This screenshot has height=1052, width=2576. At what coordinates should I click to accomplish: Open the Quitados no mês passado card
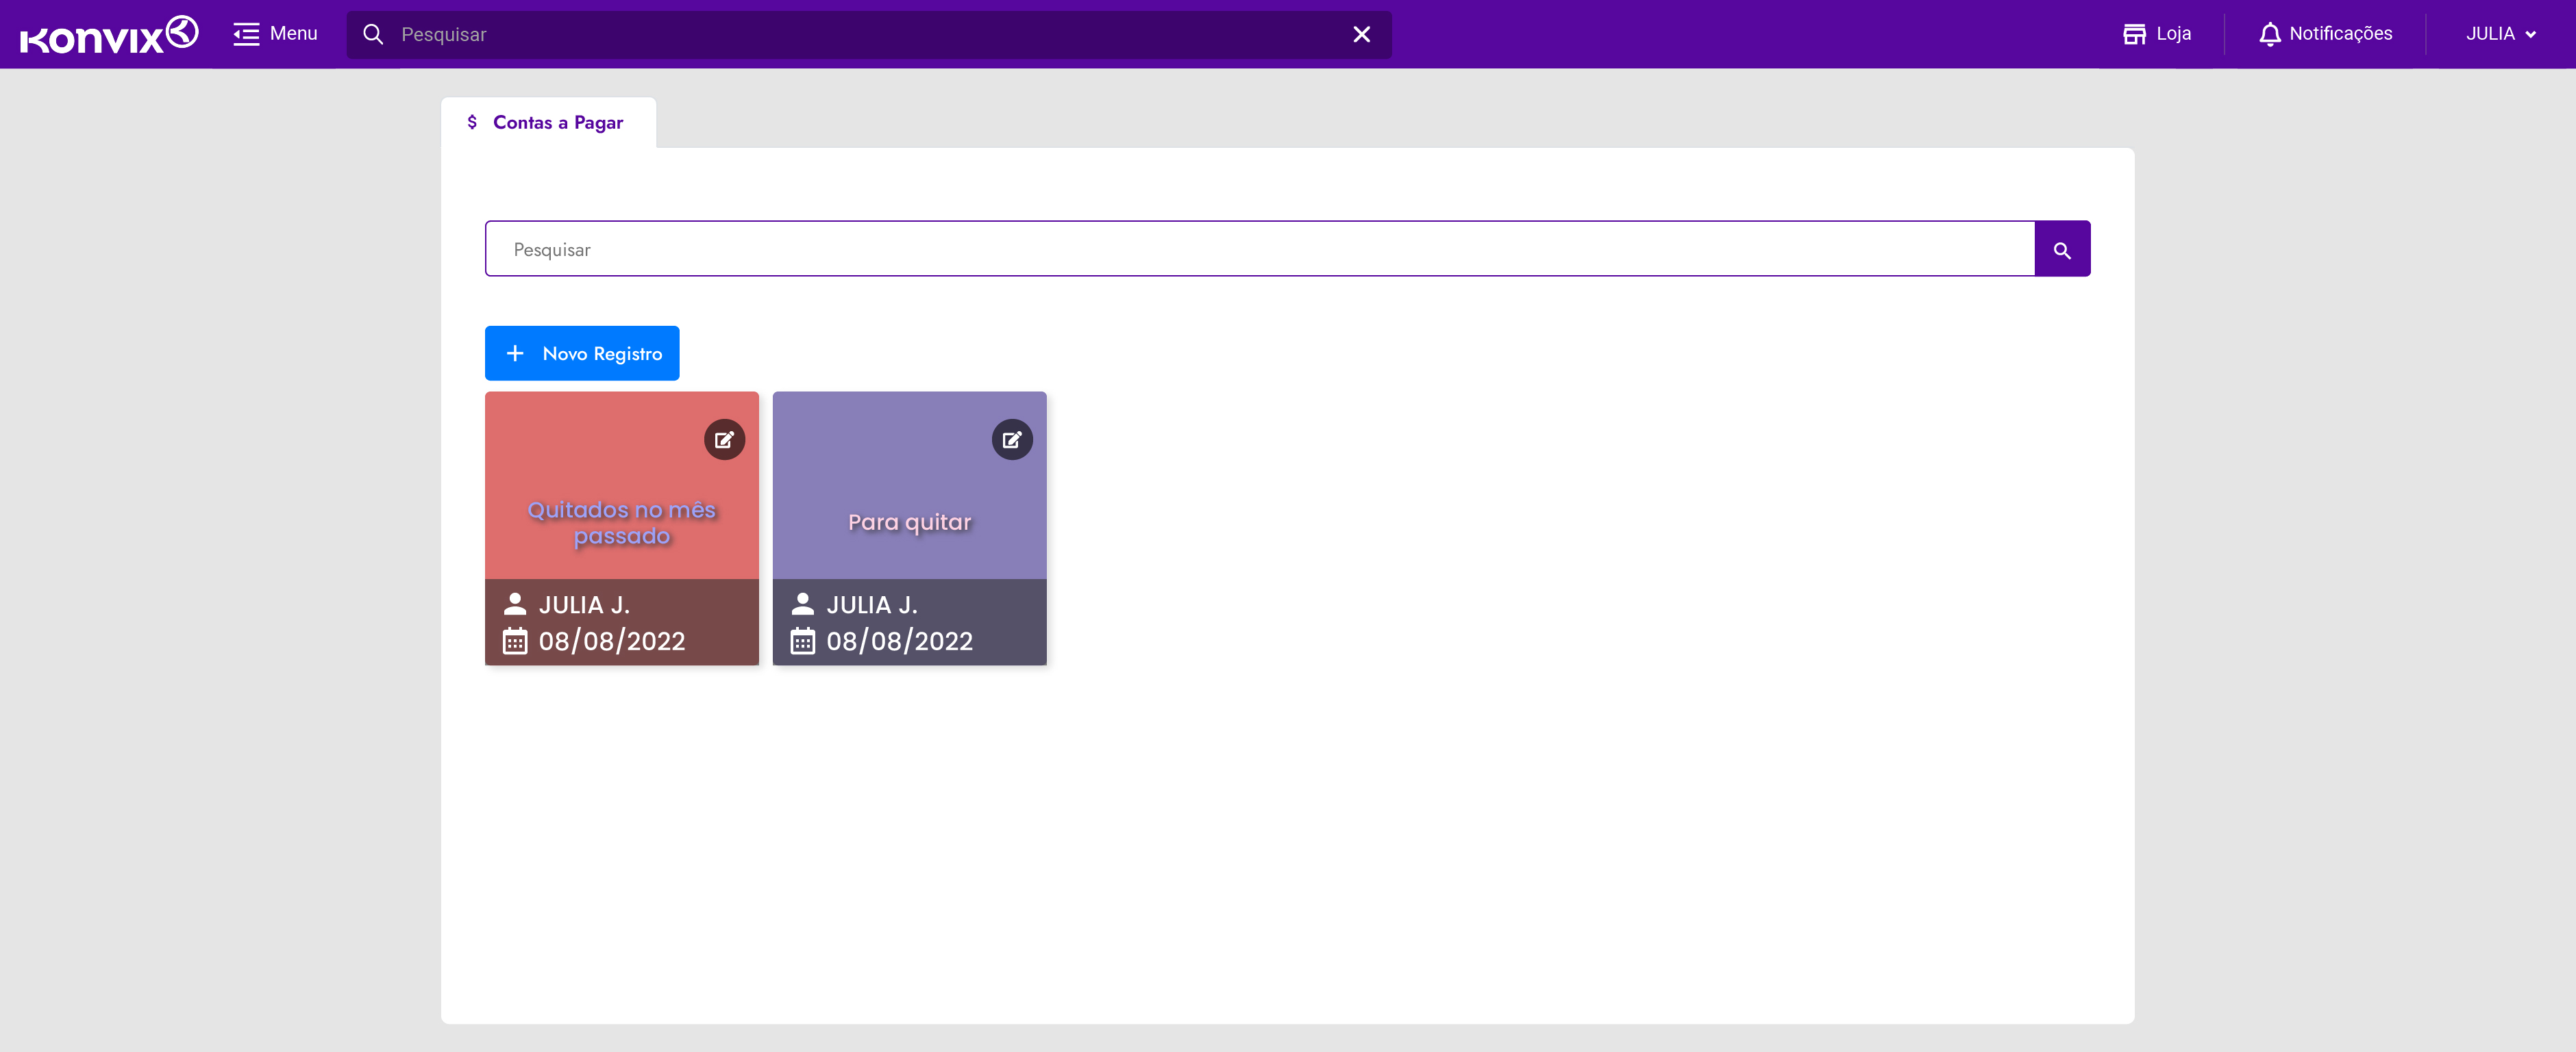tap(621, 524)
